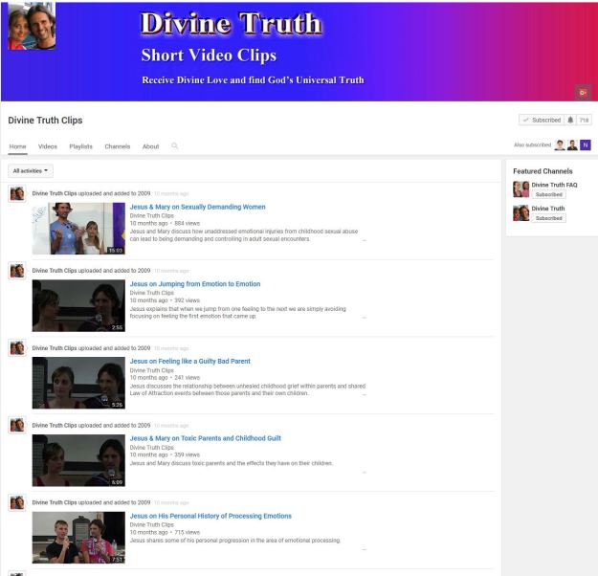This screenshot has width=598, height=576.
Task: Open Jesus on His Personal History of Processing Emotions
Action: coord(210,516)
